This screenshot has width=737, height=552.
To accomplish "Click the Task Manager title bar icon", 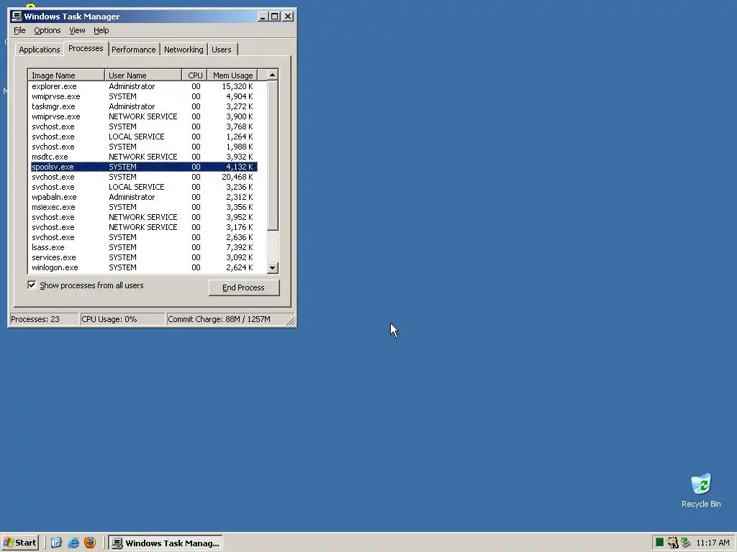I will click(17, 17).
